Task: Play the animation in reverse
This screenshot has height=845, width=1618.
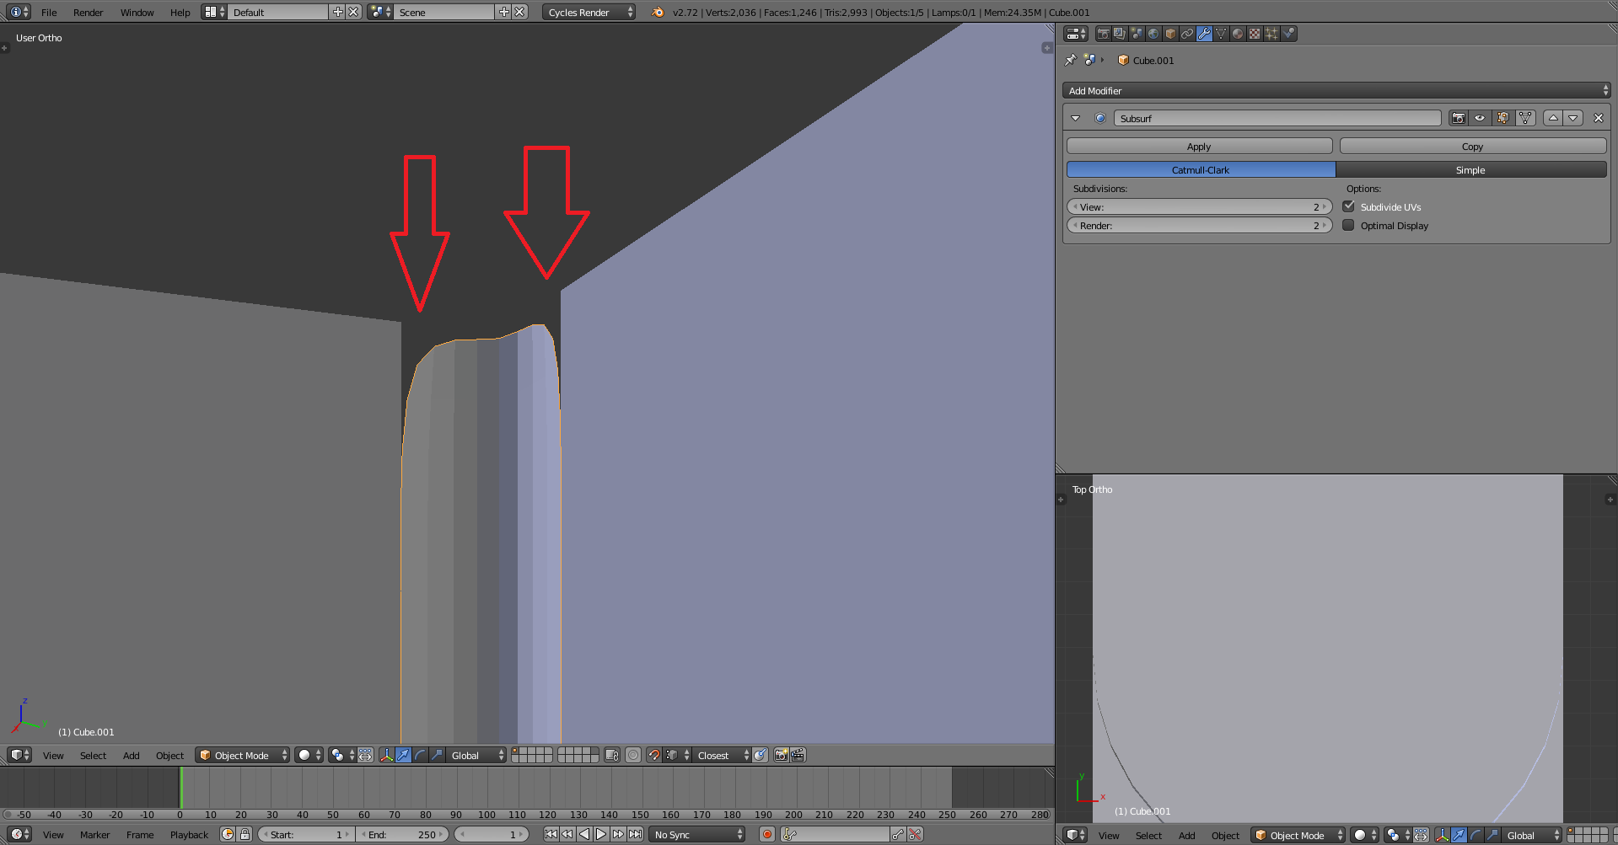Action: coord(584,834)
